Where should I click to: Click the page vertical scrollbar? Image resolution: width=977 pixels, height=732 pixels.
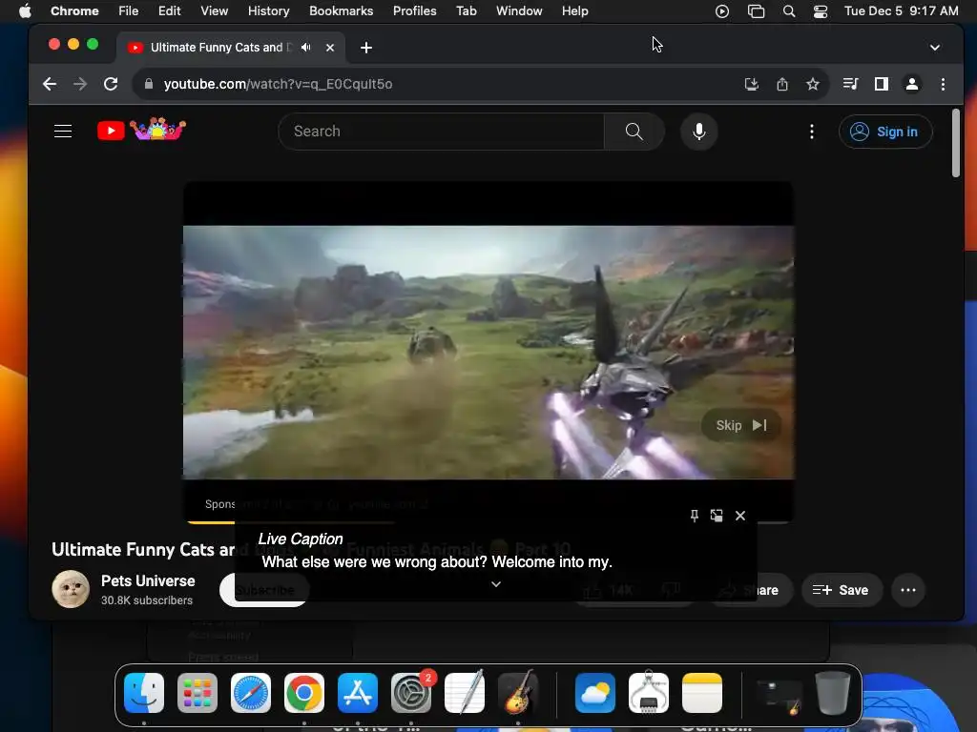click(x=956, y=143)
